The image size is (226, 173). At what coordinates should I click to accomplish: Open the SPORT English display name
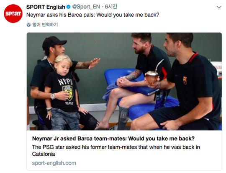point(46,7)
